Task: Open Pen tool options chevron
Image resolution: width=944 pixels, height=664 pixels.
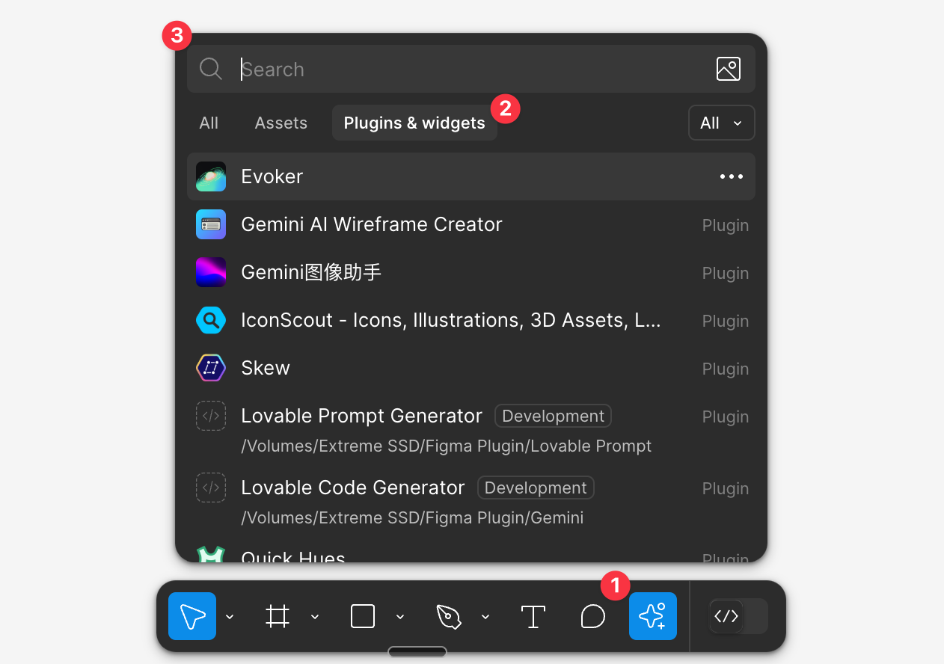Action: click(x=485, y=616)
